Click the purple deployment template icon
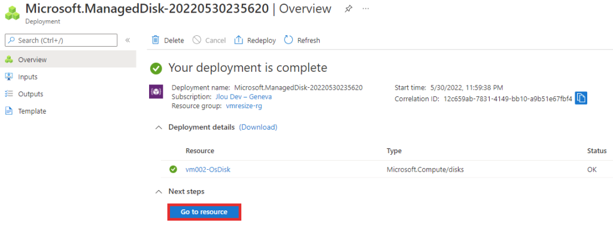This screenshot has width=613, height=226. [x=156, y=91]
